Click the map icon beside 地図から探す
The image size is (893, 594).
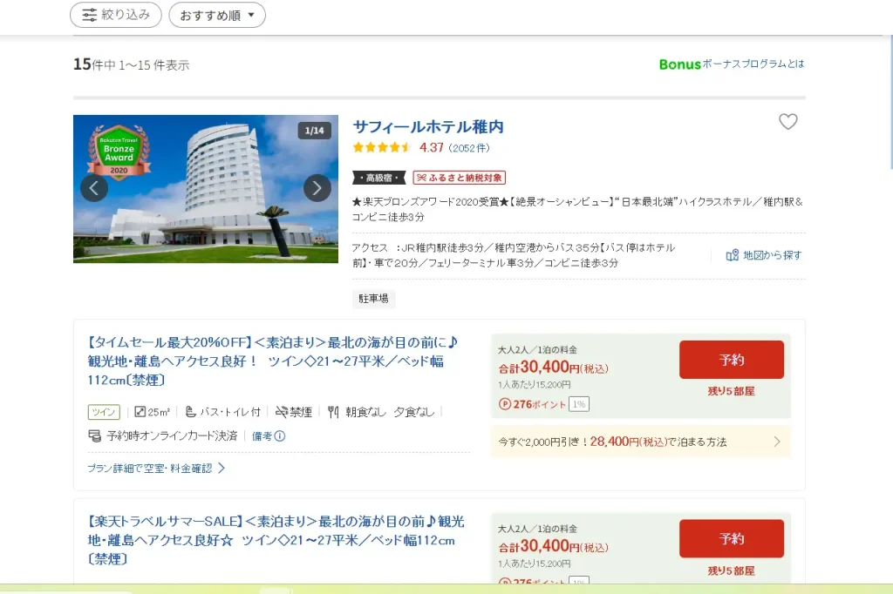[x=733, y=255]
